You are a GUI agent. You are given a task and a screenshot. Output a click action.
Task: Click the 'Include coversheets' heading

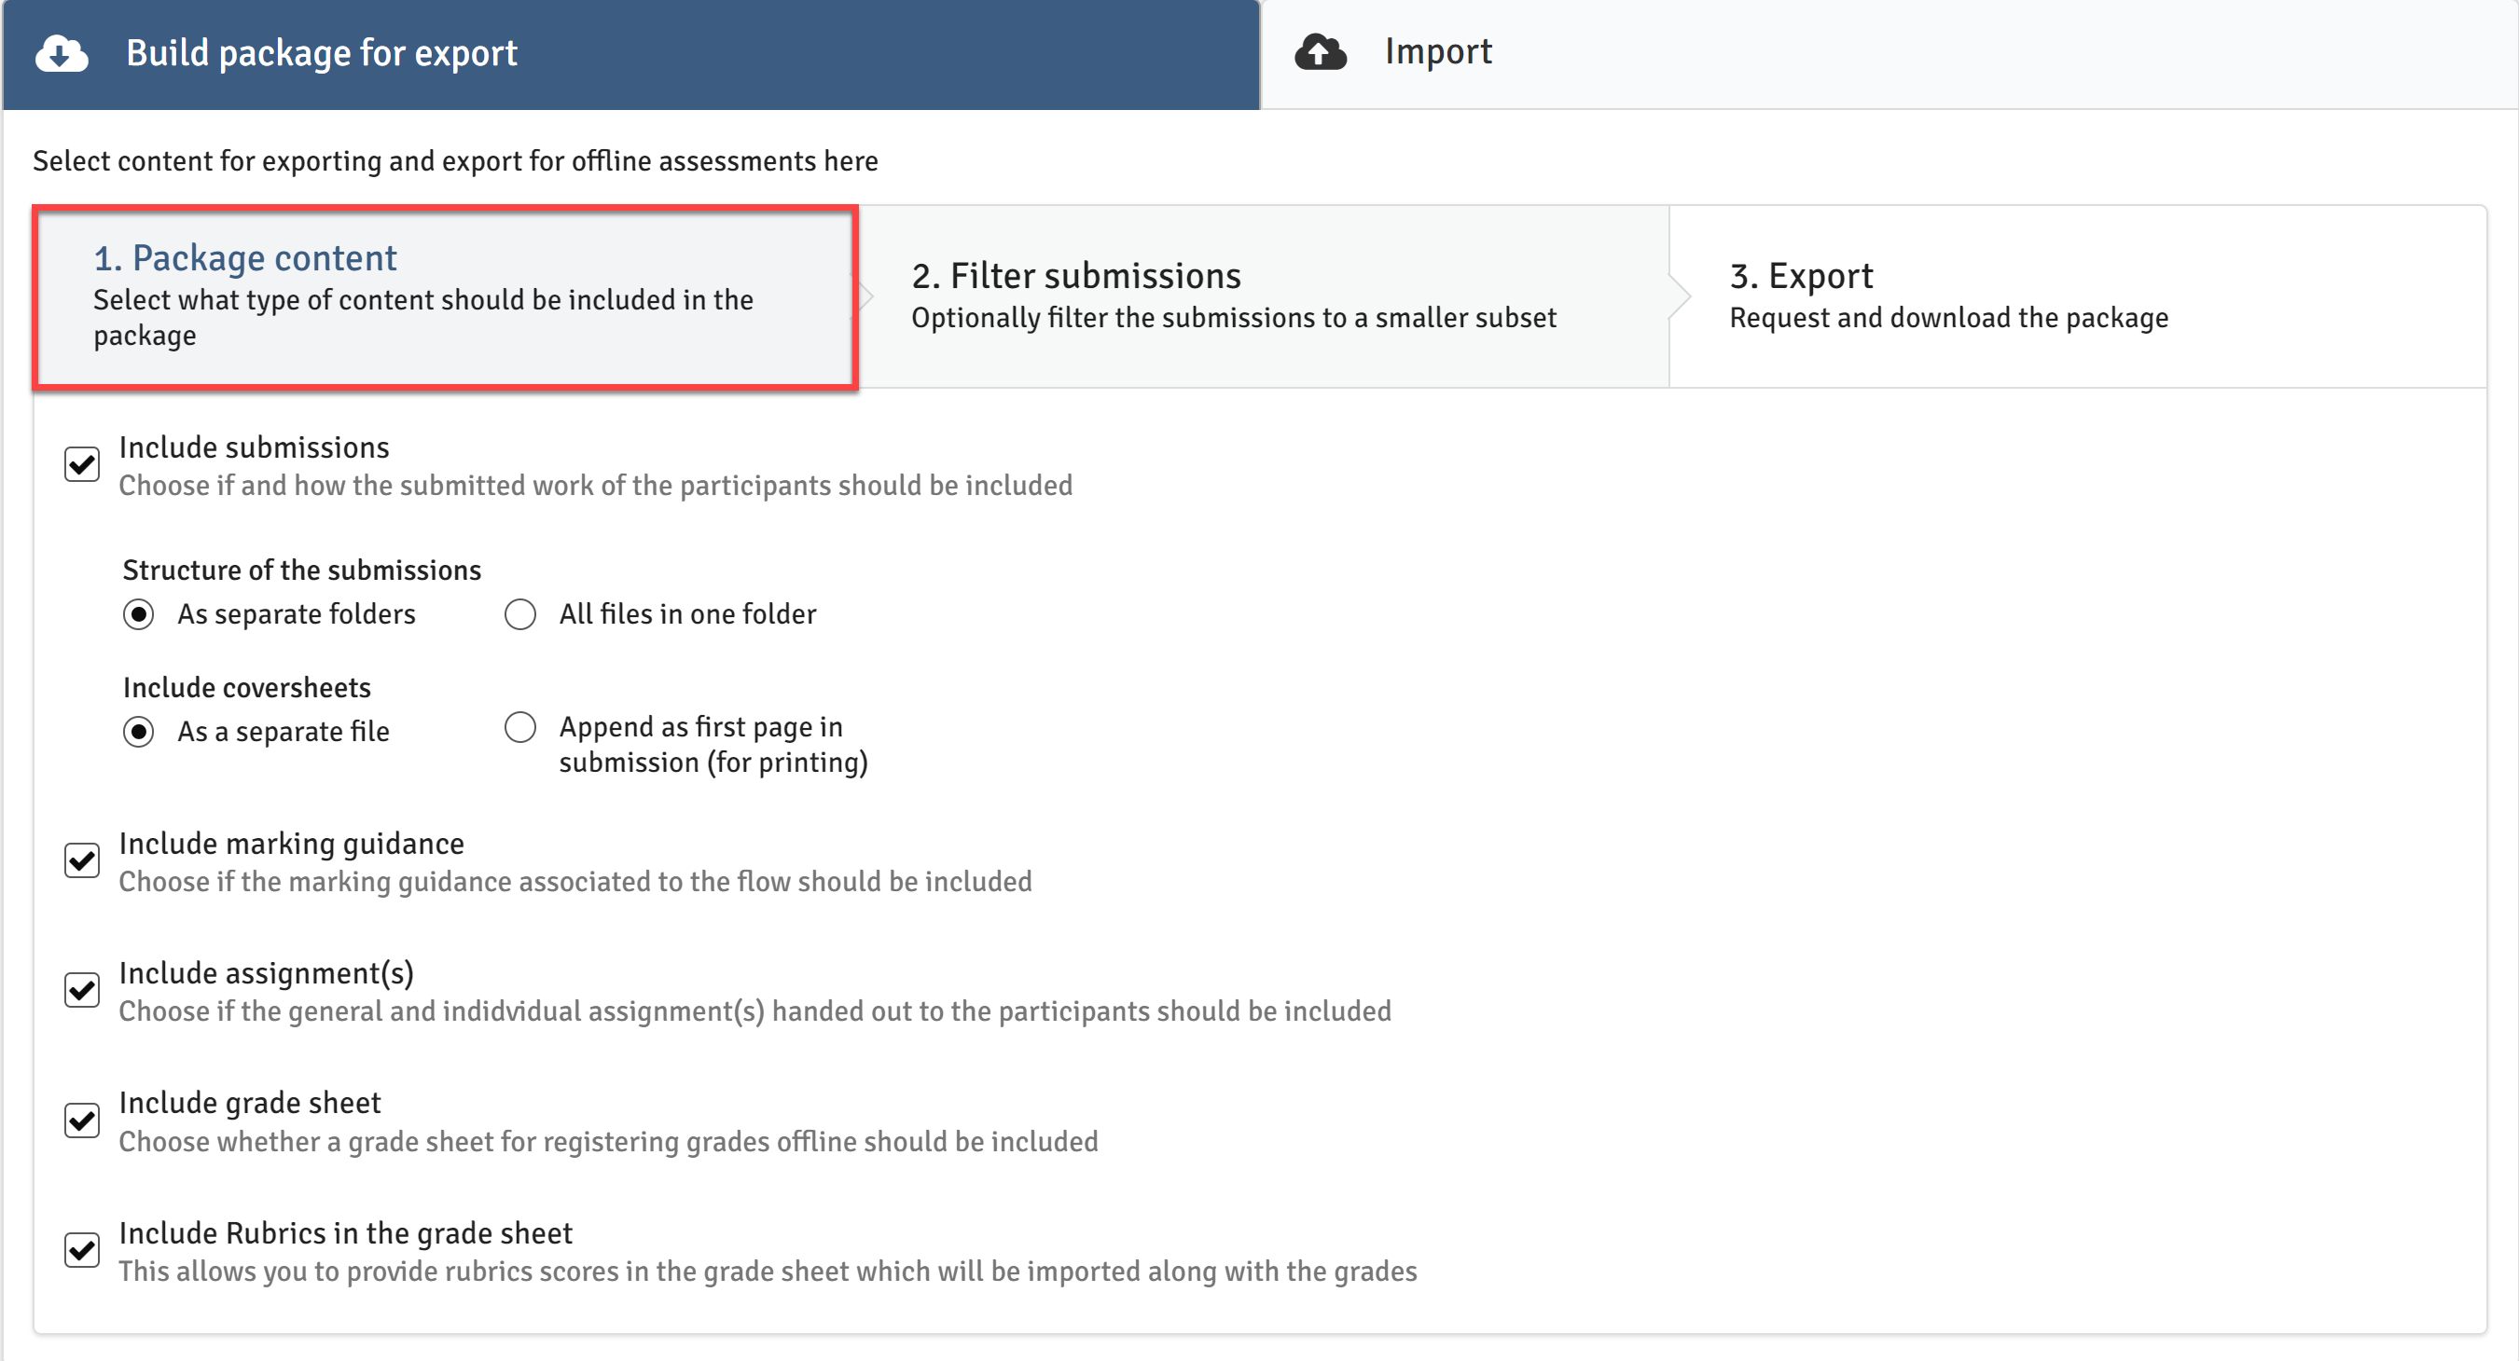(247, 687)
